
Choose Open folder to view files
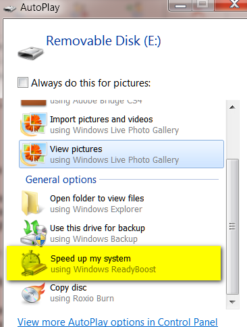point(121,203)
